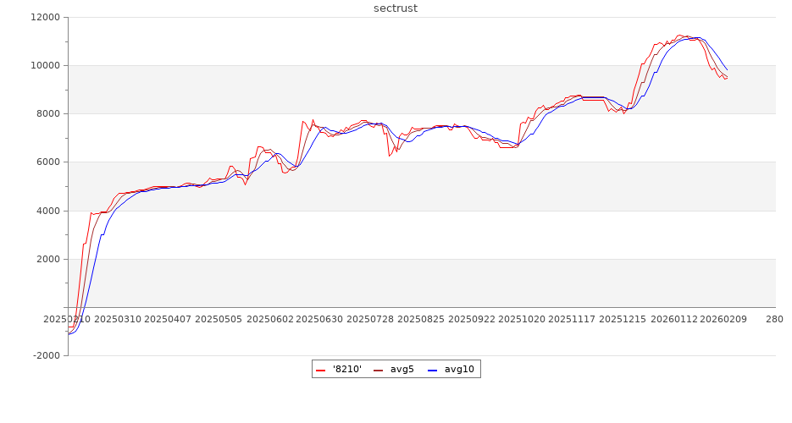792x423 pixels.
Task: Select the 20250825 date on x-axis
Action: [418, 319]
